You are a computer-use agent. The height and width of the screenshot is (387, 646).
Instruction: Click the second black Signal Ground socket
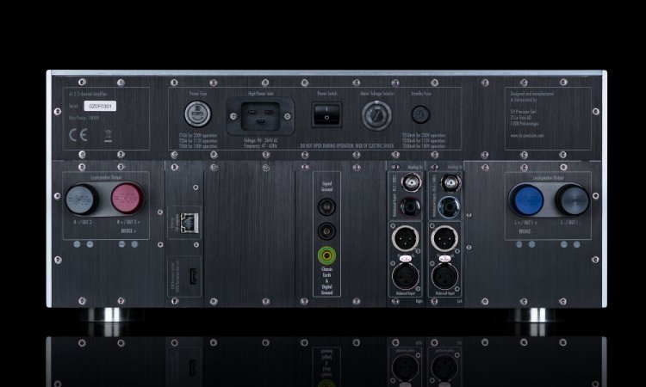(x=326, y=230)
